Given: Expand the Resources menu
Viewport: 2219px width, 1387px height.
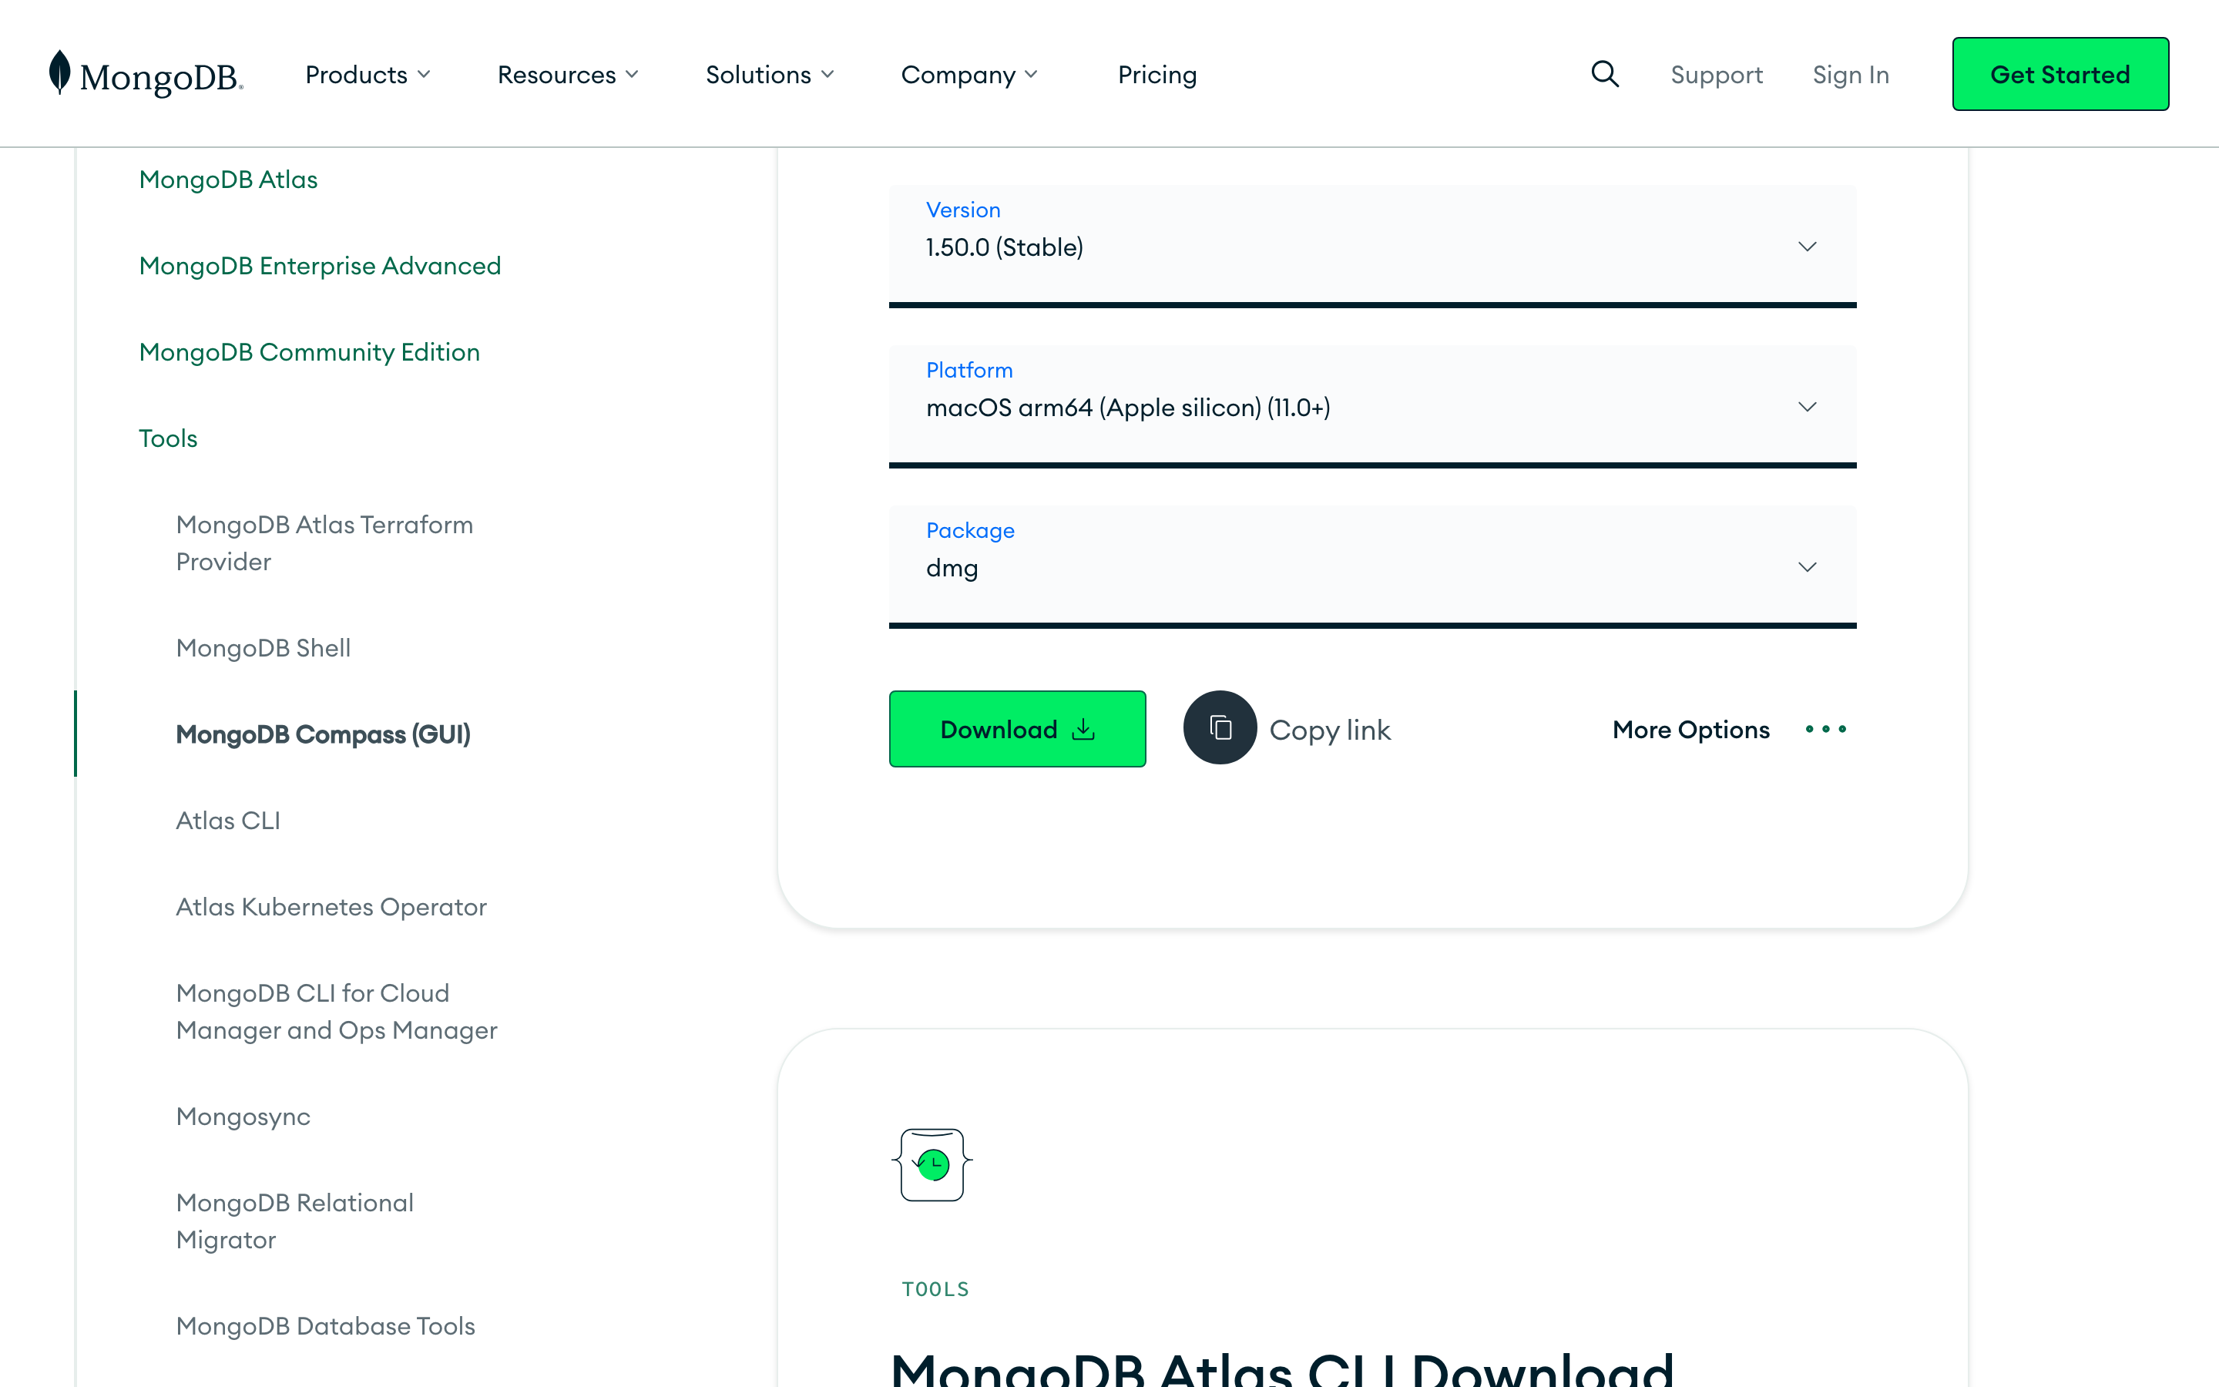Looking at the screenshot, I should pos(568,74).
